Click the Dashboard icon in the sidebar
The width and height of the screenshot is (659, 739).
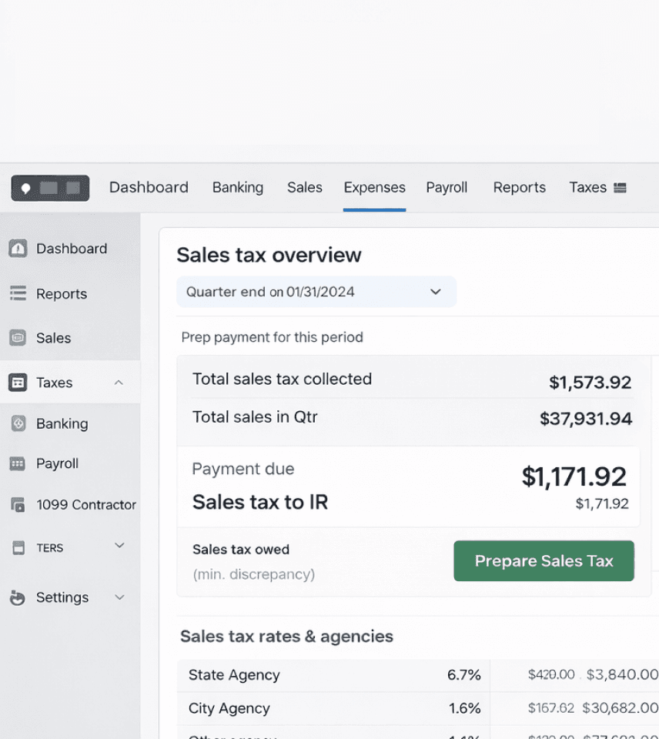click(18, 249)
